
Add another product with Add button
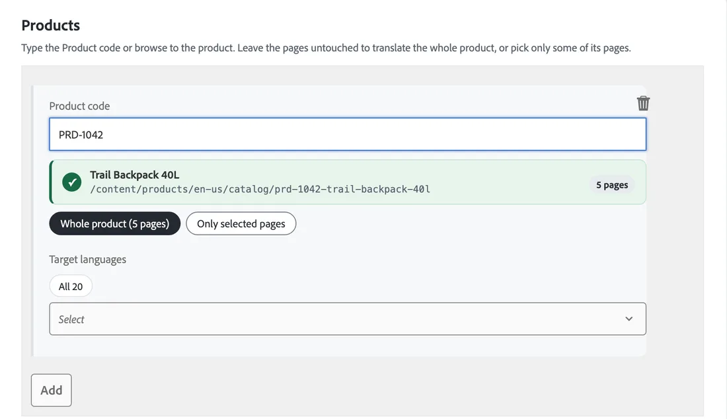click(52, 391)
